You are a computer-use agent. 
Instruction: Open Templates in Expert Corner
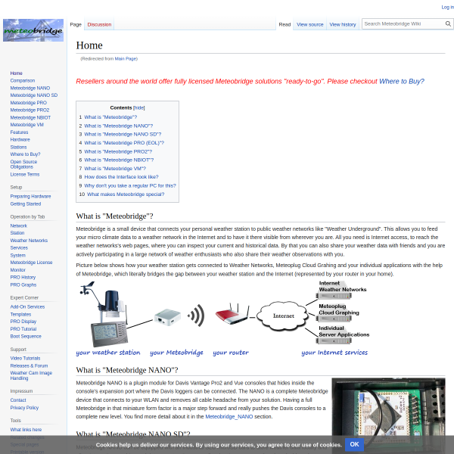(x=20, y=315)
